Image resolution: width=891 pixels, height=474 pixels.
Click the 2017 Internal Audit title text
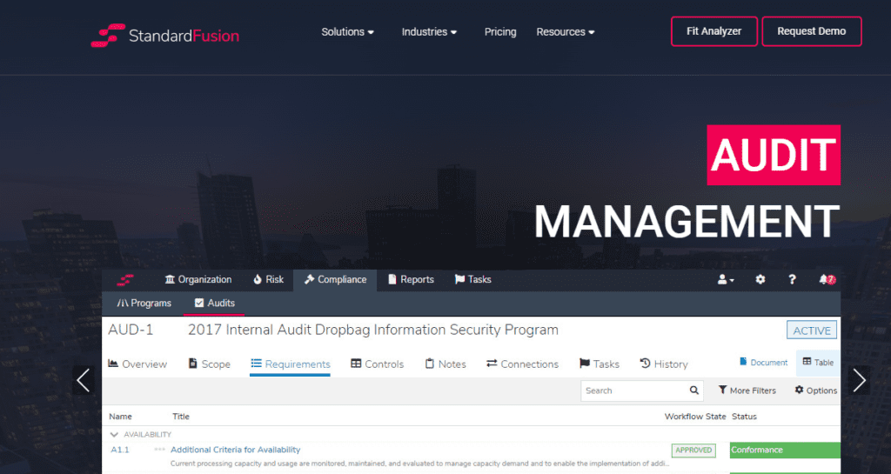(x=372, y=330)
